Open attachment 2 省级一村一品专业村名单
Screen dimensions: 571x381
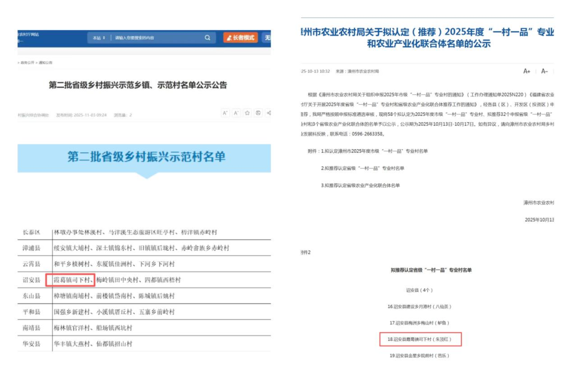[x=363, y=168]
